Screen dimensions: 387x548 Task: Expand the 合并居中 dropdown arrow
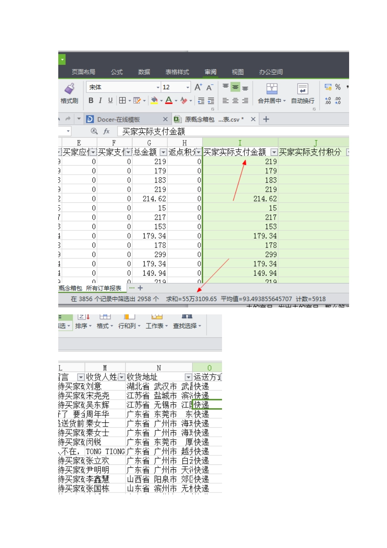coord(284,101)
